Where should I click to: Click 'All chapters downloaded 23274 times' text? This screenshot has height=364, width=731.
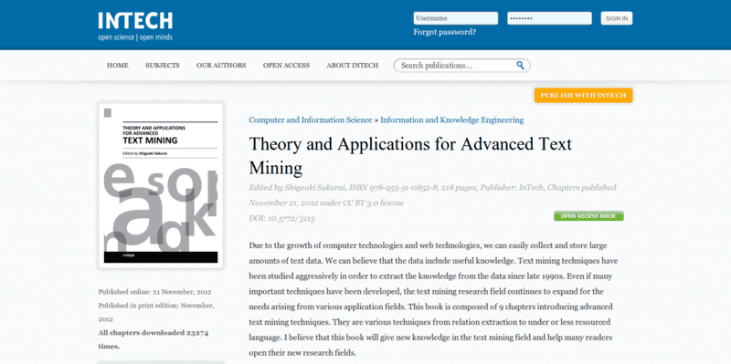[154, 339]
